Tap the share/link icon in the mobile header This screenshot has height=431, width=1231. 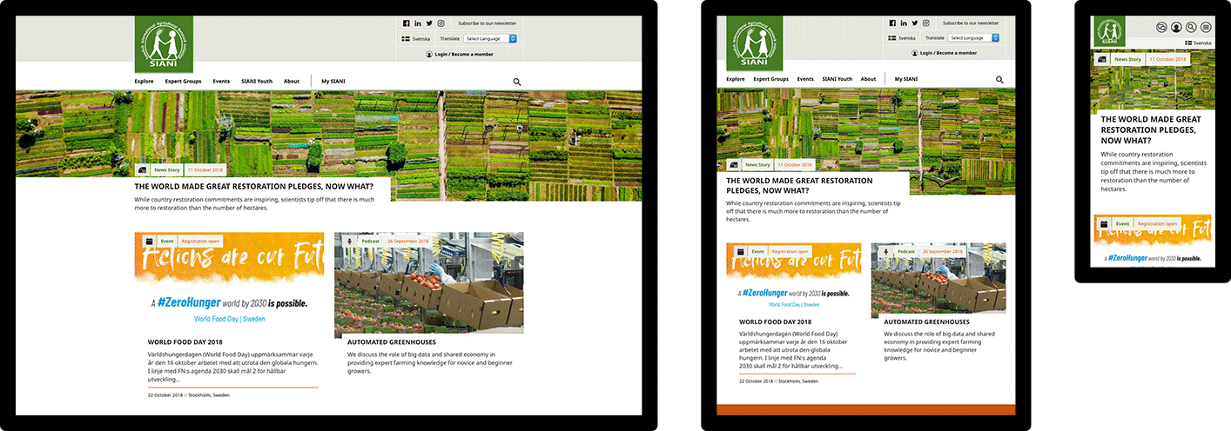click(1161, 28)
